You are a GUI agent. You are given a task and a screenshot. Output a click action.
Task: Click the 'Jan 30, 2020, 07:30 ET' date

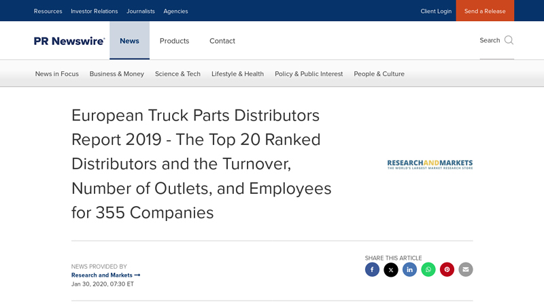(103, 284)
